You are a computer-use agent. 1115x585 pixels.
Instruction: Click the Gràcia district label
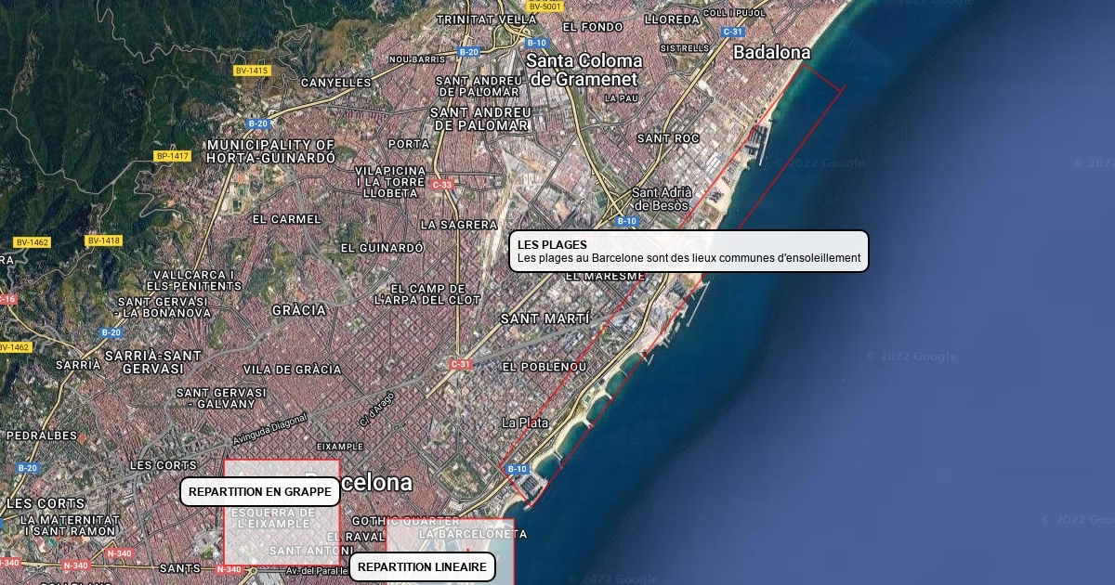coord(299,310)
